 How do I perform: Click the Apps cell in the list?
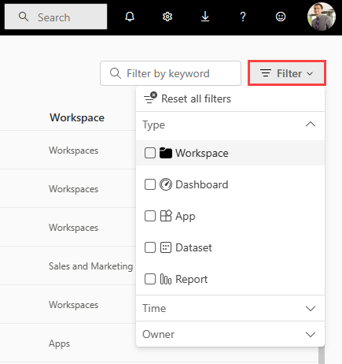tap(59, 344)
